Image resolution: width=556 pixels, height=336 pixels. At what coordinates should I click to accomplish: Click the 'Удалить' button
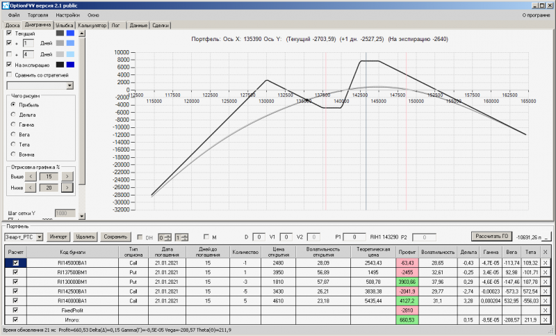click(x=85, y=237)
